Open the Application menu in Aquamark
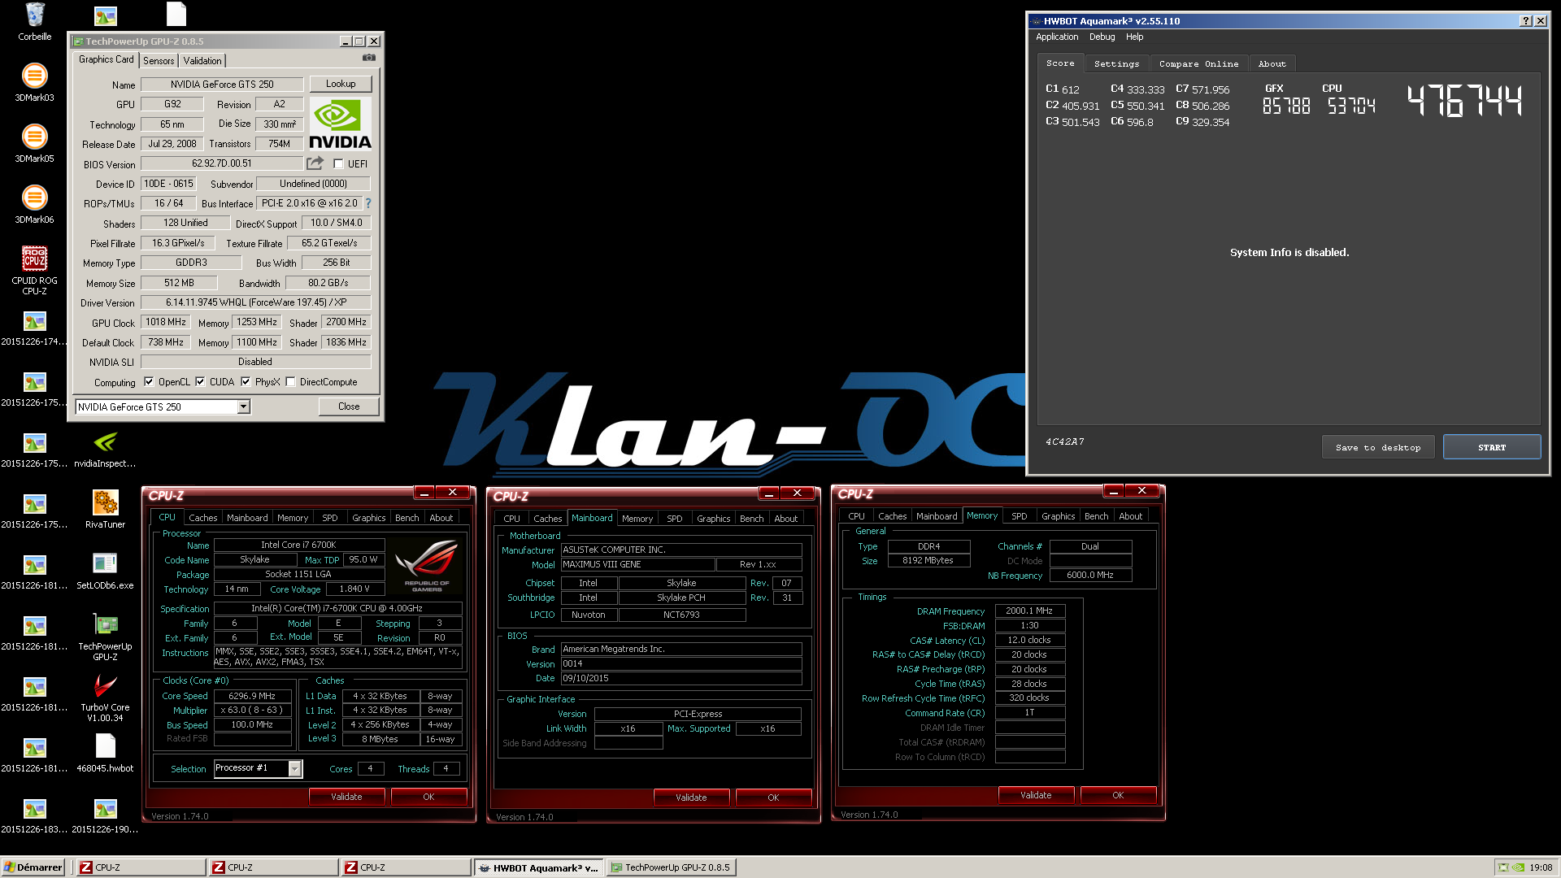 click(1057, 37)
